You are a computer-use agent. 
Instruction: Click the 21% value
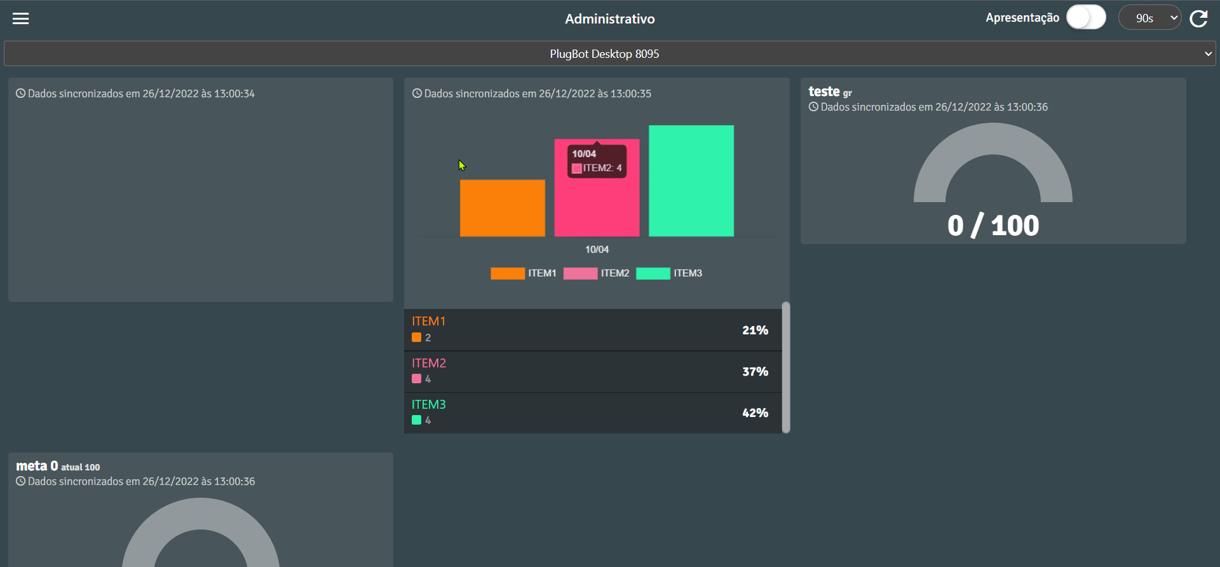coord(755,330)
